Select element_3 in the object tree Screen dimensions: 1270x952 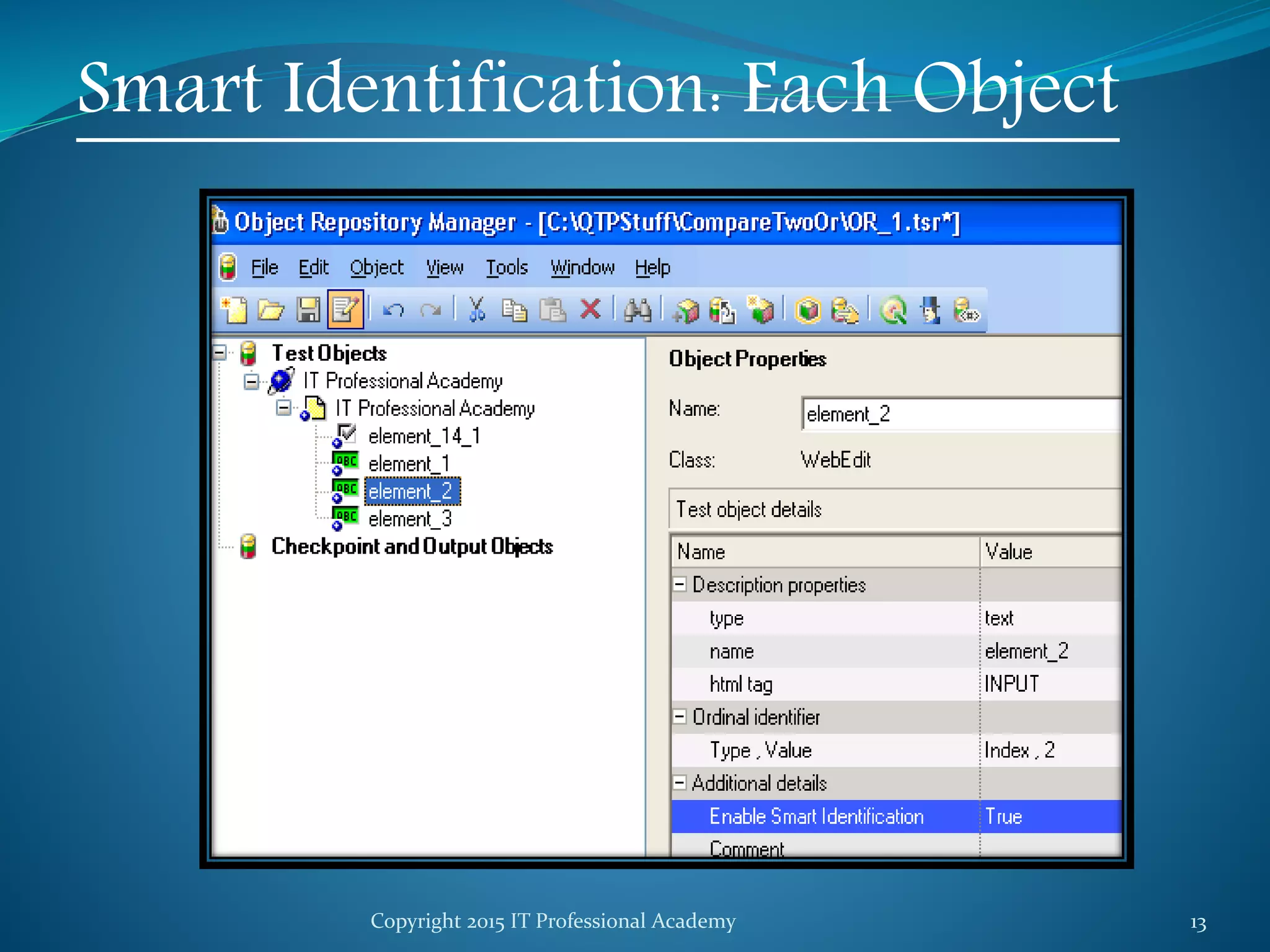tap(410, 519)
